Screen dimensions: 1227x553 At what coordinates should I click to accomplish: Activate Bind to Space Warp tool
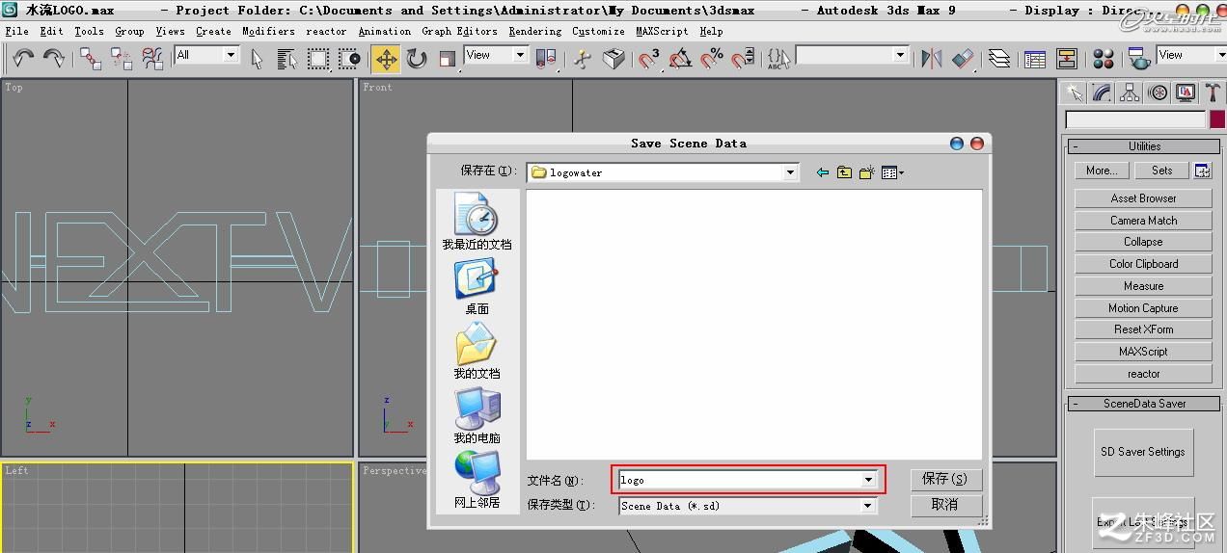click(x=152, y=59)
